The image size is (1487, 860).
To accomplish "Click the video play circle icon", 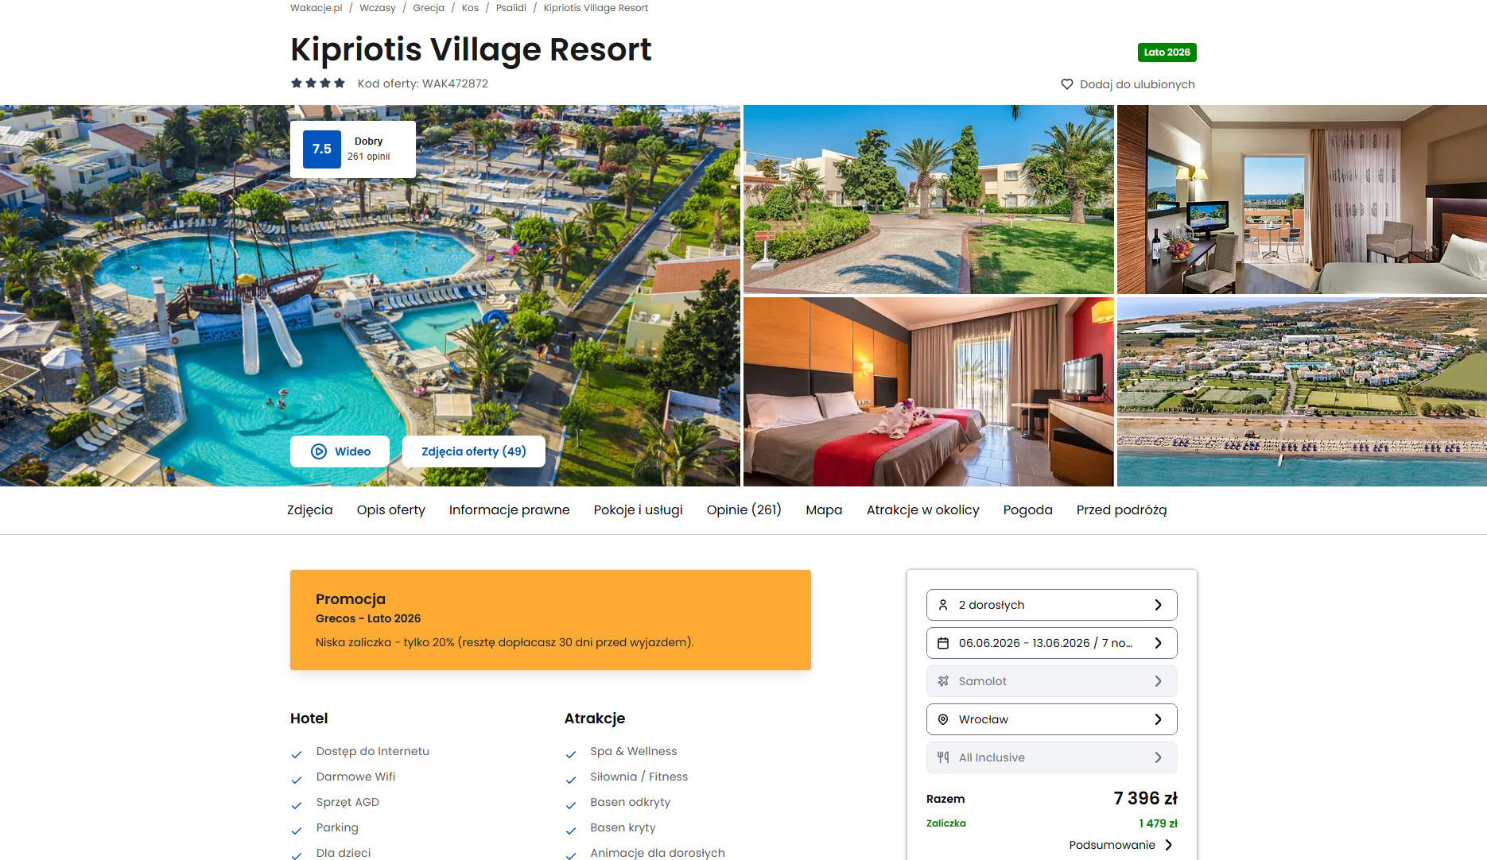I will pos(319,451).
